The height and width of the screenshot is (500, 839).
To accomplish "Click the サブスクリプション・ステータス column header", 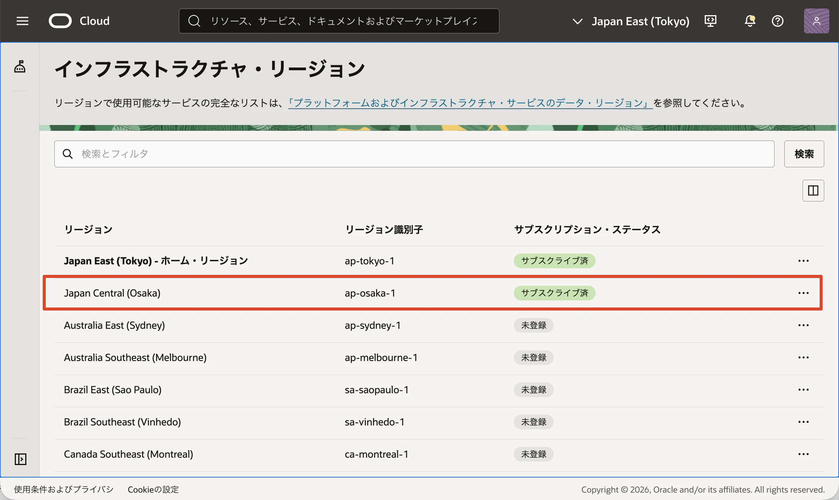I will click(587, 229).
